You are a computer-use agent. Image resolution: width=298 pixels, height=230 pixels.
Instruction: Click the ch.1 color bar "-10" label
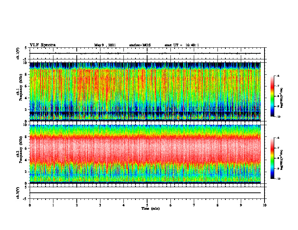point(278,117)
